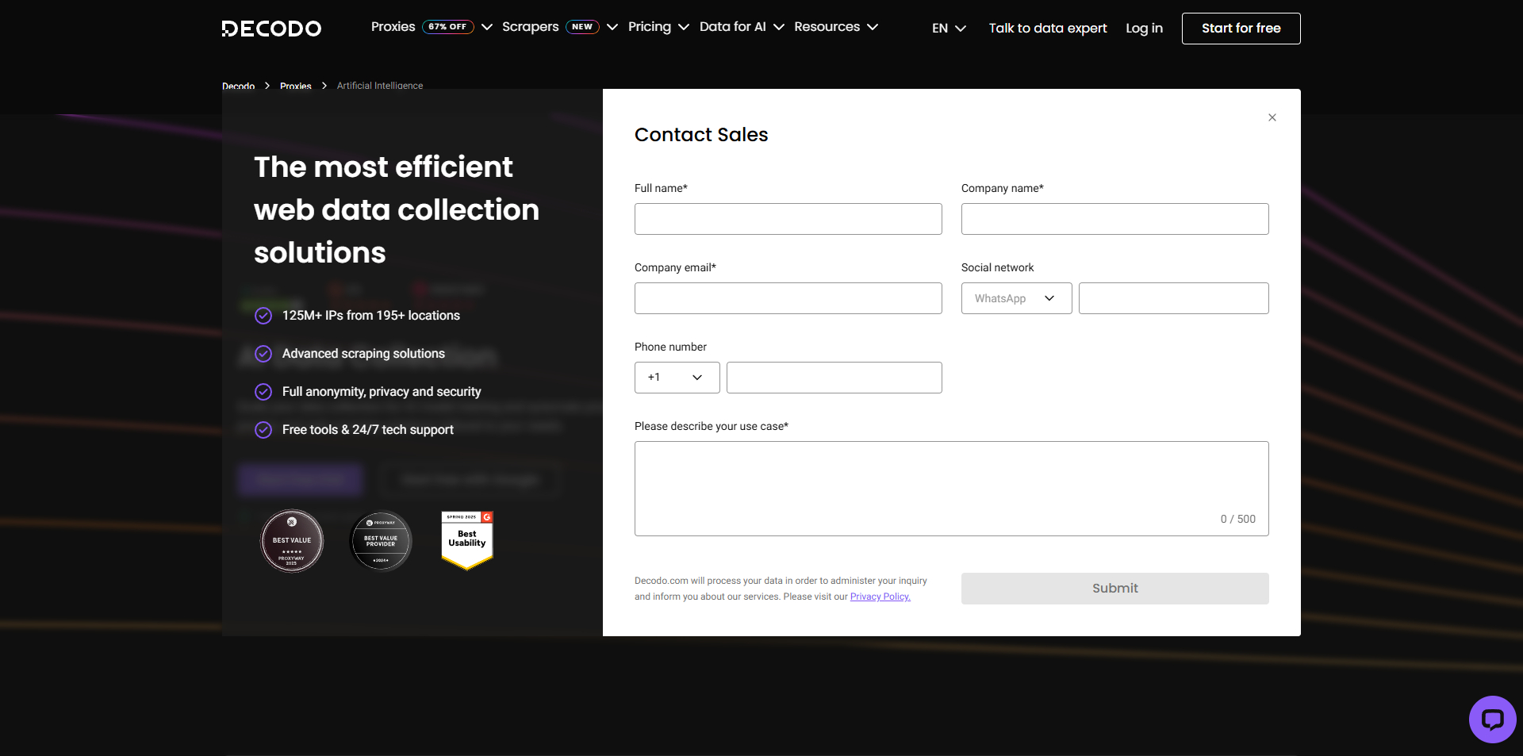Viewport: 1523px width, 756px height.
Task: Click the 67% OFF badge next to Proxies
Action: [x=447, y=26]
